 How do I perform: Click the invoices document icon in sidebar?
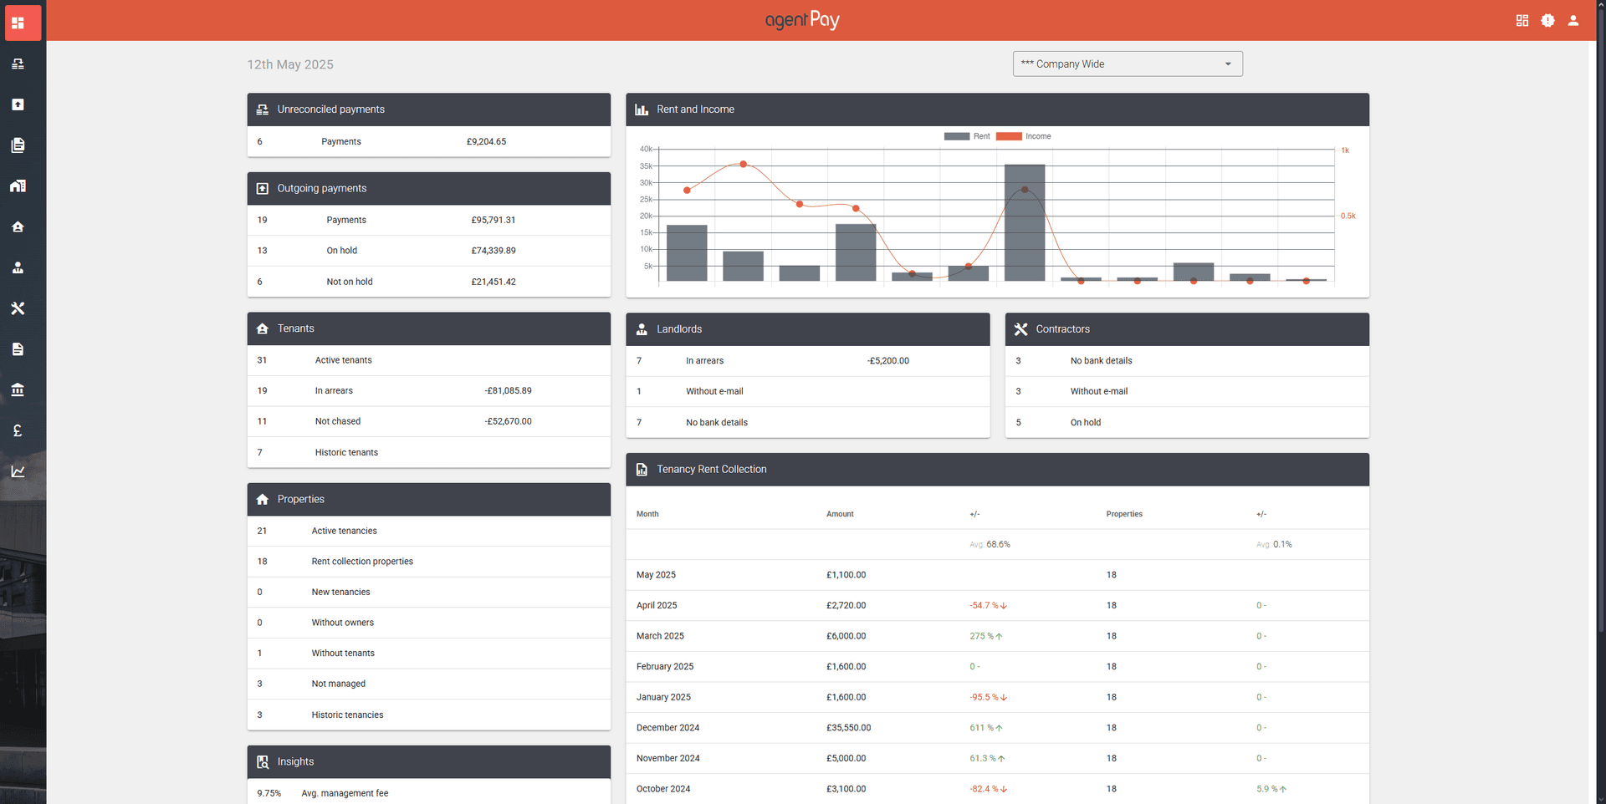18,349
